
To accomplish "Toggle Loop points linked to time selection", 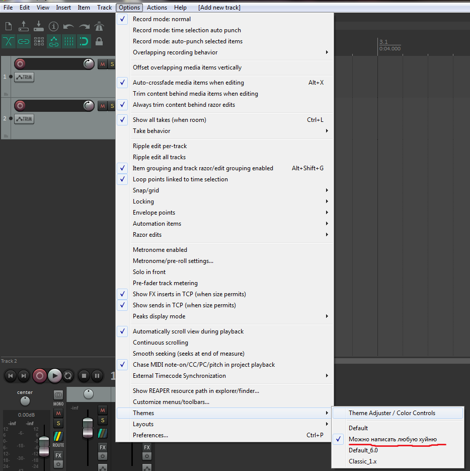I will [224, 179].
